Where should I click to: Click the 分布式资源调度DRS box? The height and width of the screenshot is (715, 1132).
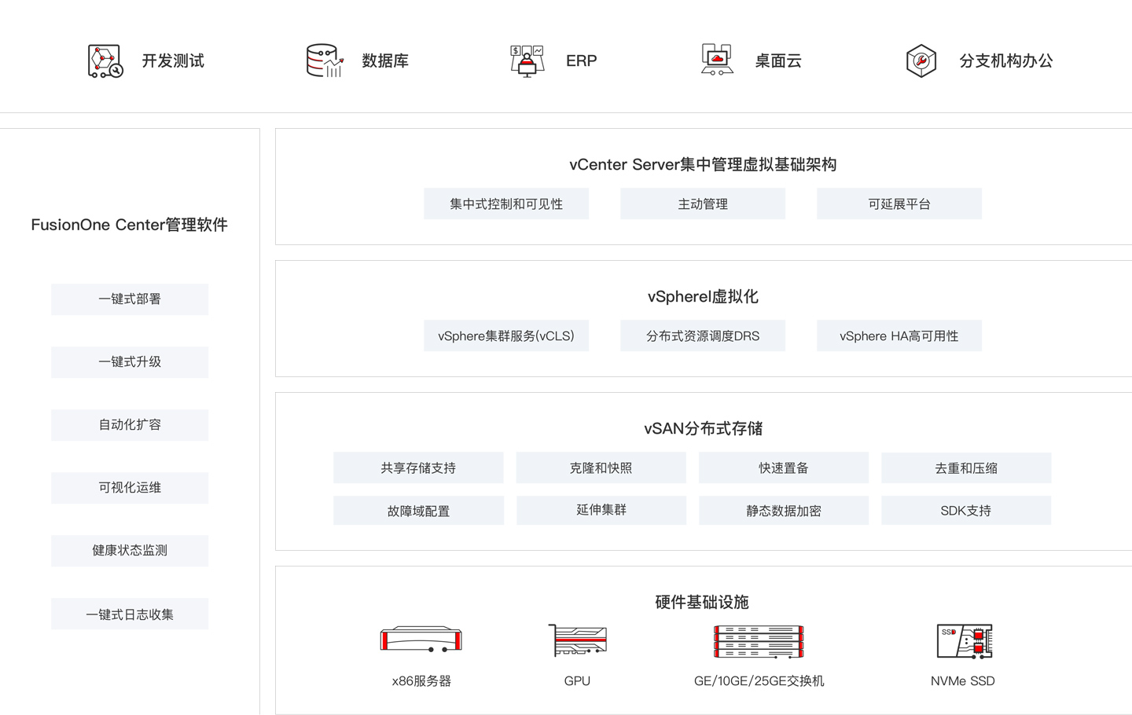[x=703, y=335]
